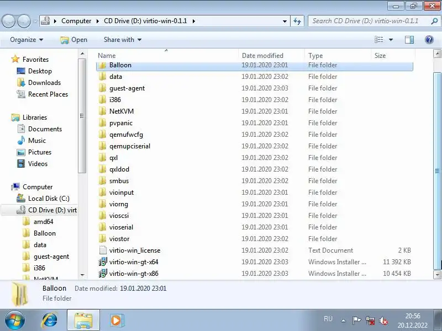Viewport: 442px width, 331px height.
Task: Click the Back navigation arrow button
Action: pyautogui.click(x=8, y=21)
